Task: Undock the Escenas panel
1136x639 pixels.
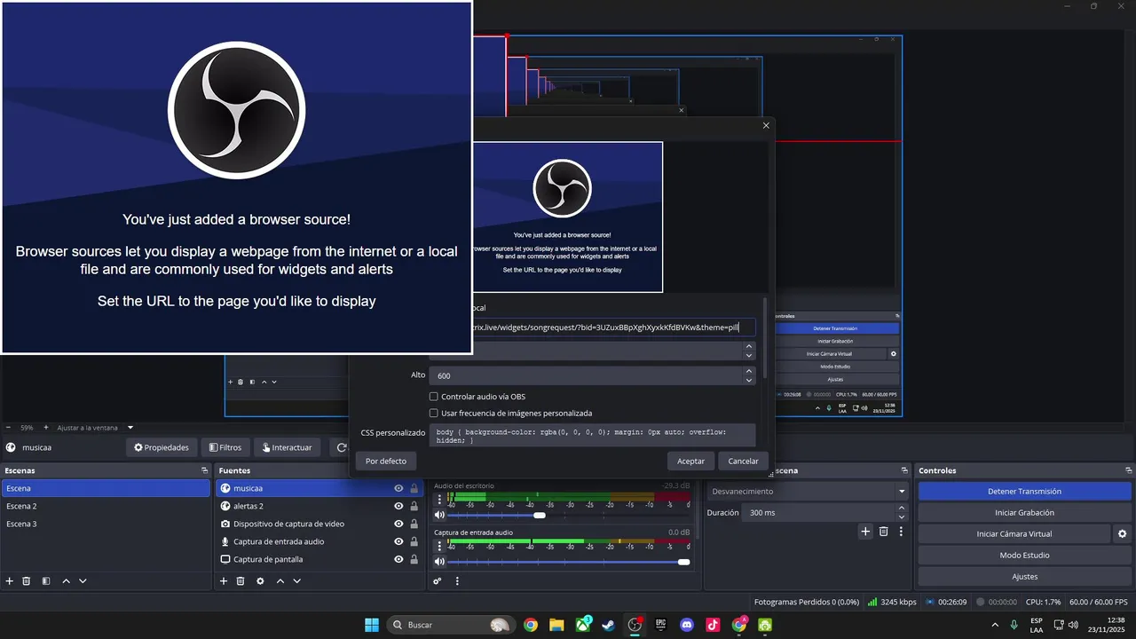Action: point(203,470)
